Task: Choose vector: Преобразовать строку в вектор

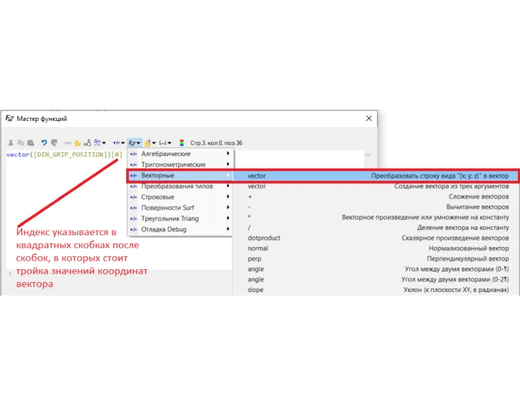Action: [375, 176]
